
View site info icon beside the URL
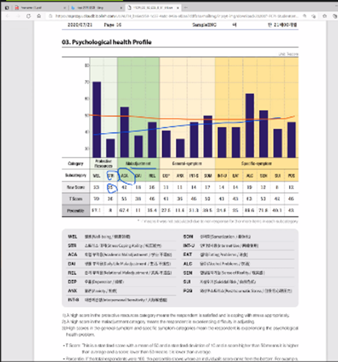pos(50,16)
